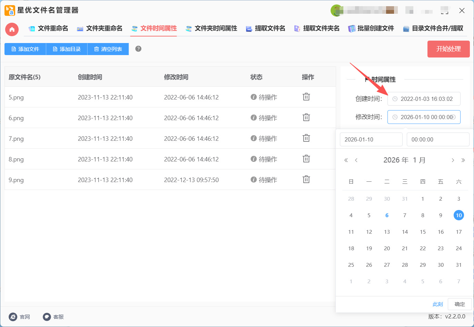Open the 官网 website icon

pyautogui.click(x=13, y=317)
